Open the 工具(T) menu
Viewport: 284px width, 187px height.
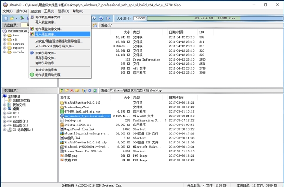[x=49, y=11]
